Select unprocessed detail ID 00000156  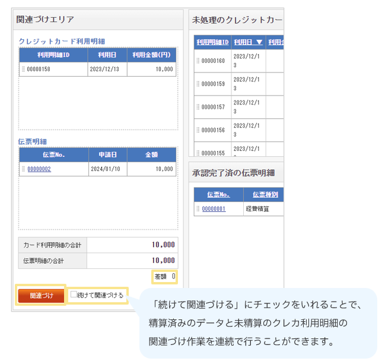point(213,130)
